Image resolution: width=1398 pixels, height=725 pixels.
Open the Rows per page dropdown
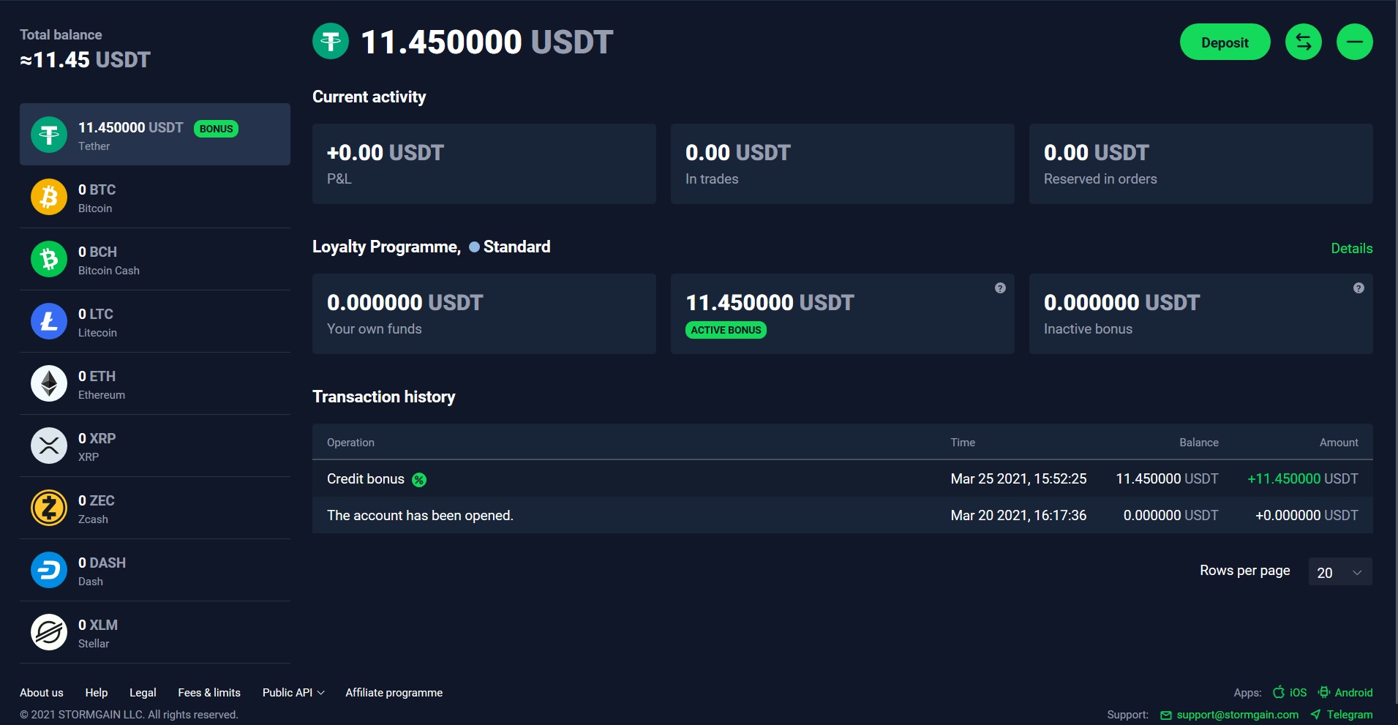[x=1340, y=572]
